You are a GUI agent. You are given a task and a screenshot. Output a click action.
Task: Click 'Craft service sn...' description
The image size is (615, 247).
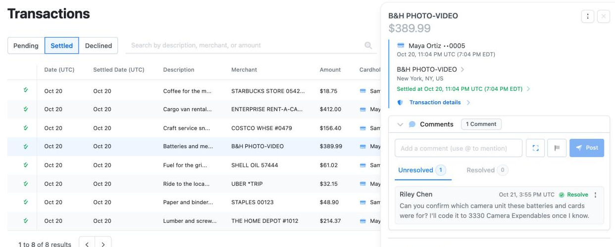[187, 128]
